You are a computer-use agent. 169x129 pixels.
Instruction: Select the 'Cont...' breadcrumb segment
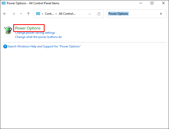(49, 14)
